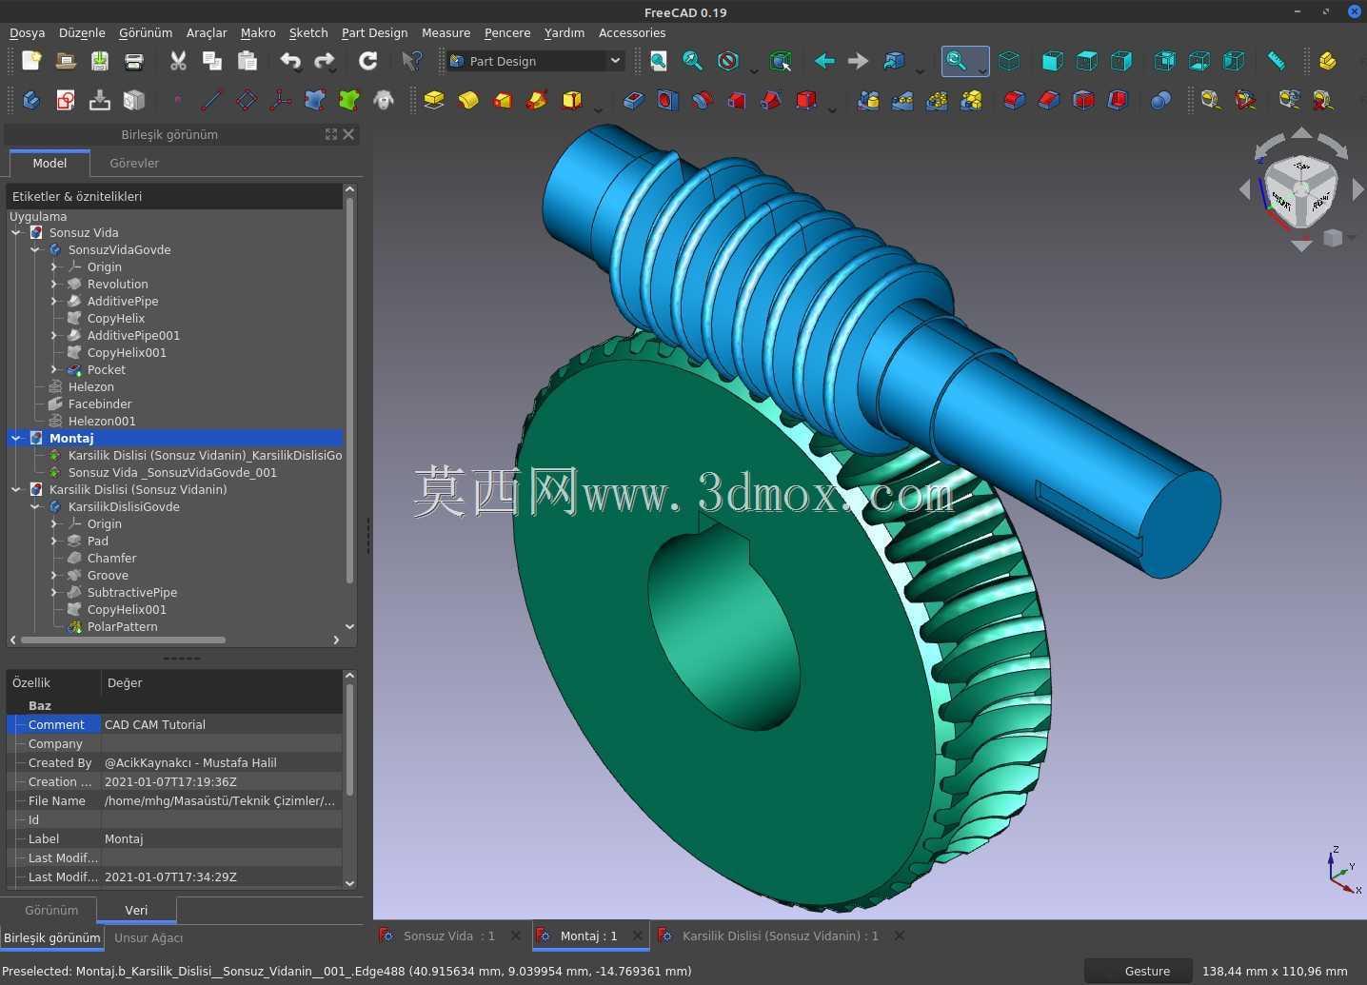Apply Chamfer tool icon
Image resolution: width=1367 pixels, height=985 pixels.
(x=1049, y=100)
